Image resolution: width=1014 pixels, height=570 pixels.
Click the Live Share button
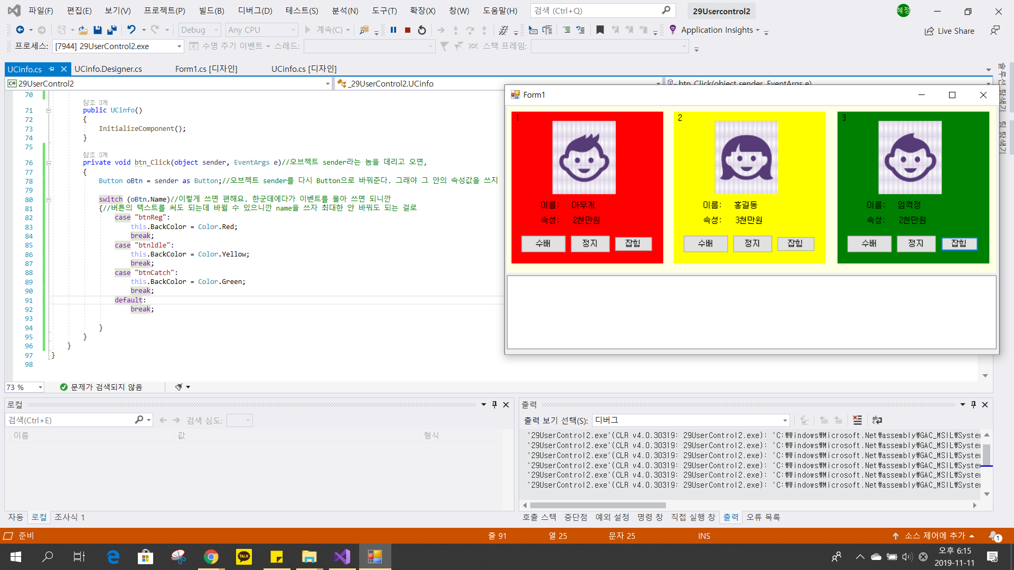950,31
